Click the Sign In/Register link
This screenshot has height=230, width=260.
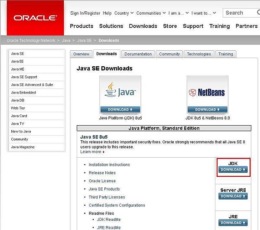pyautogui.click(x=85, y=13)
